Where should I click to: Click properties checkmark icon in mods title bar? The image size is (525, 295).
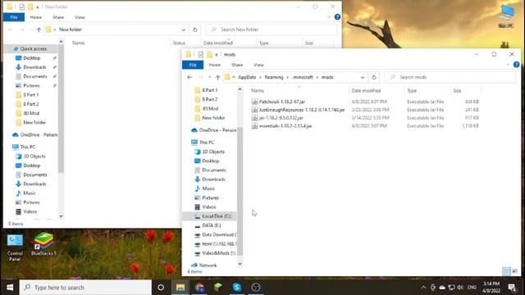tap(200, 55)
